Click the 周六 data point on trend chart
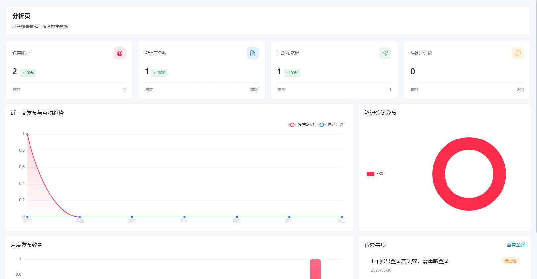The height and width of the screenshot is (279, 537). (x=184, y=217)
